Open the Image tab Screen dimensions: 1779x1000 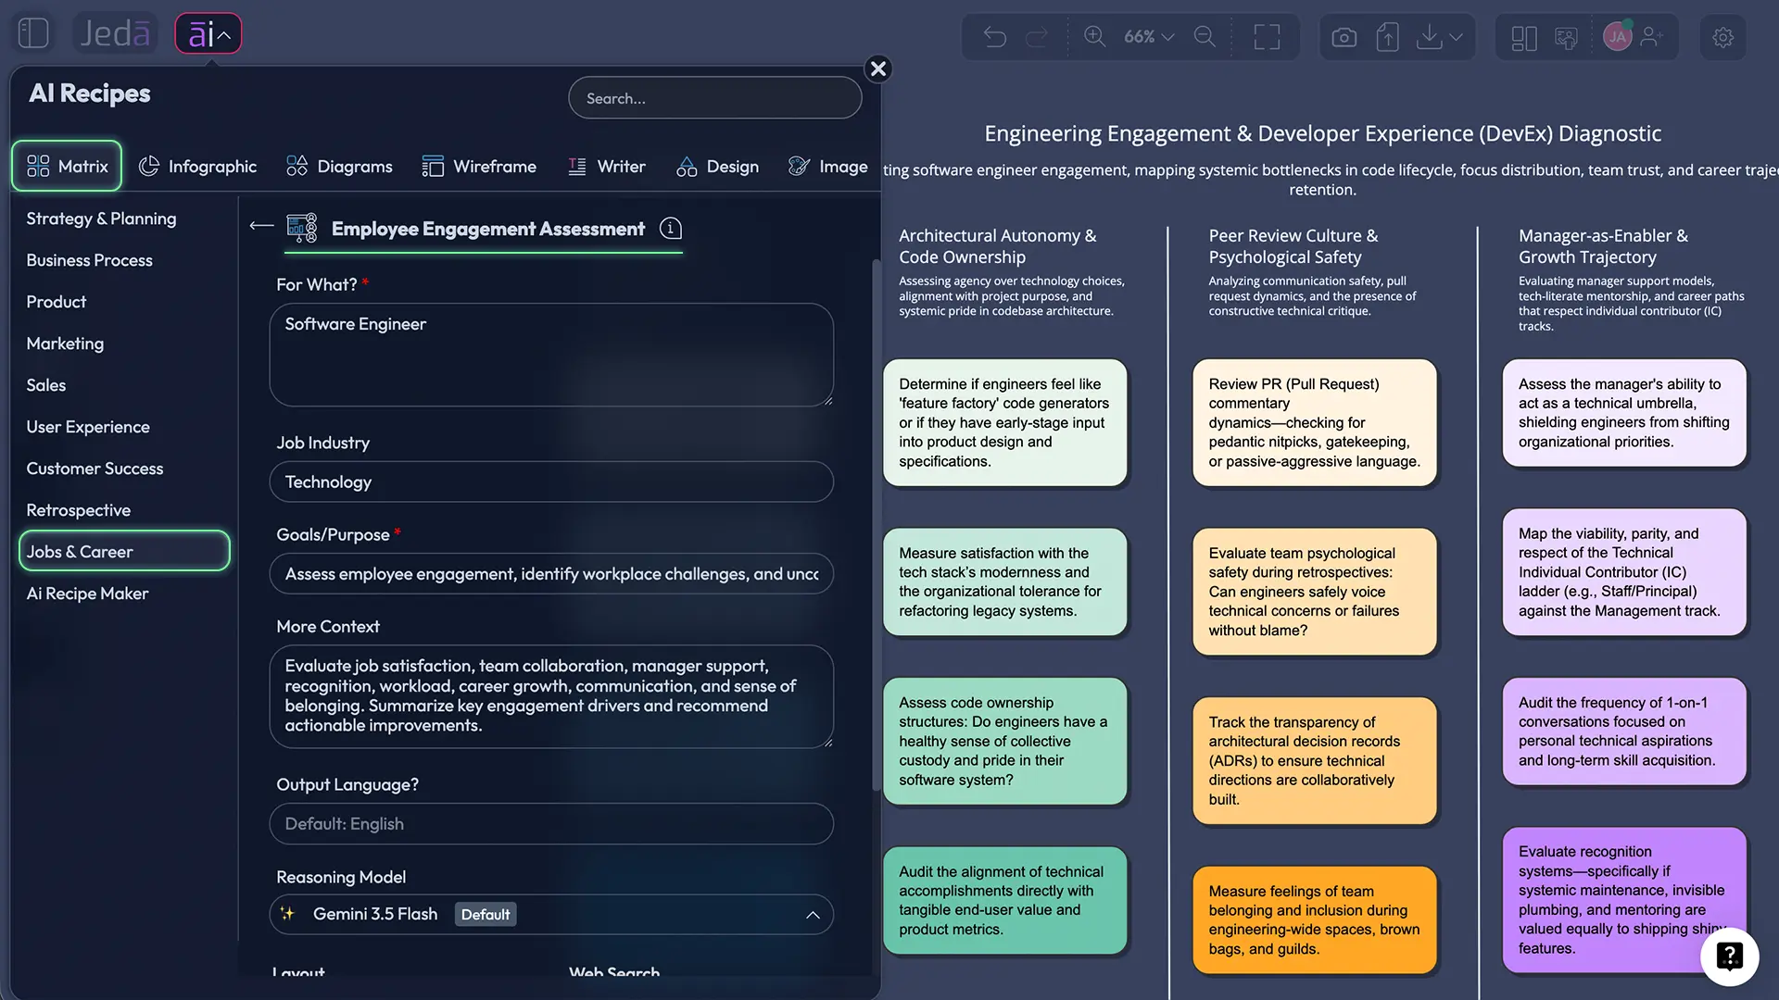tap(827, 167)
